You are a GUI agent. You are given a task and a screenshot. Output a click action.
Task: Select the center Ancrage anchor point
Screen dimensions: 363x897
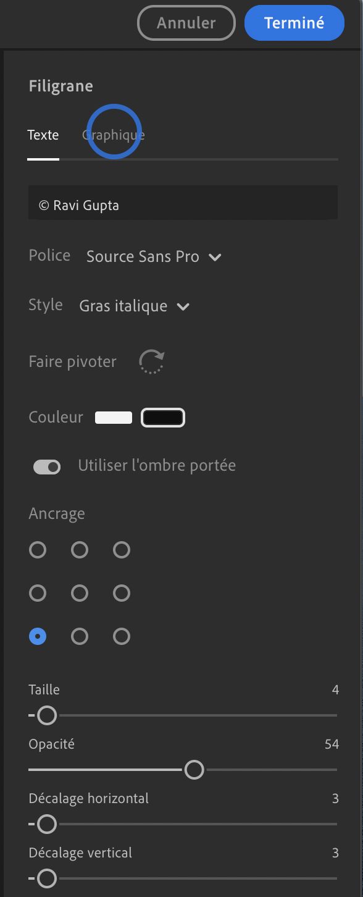click(80, 593)
